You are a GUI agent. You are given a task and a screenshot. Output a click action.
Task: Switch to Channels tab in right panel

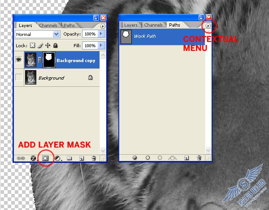[153, 25]
